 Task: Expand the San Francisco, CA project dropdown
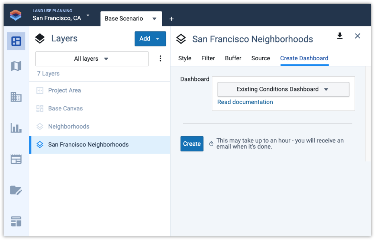[88, 15]
